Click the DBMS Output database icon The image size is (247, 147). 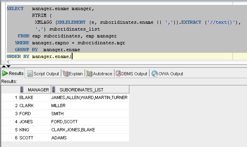[x=118, y=74]
